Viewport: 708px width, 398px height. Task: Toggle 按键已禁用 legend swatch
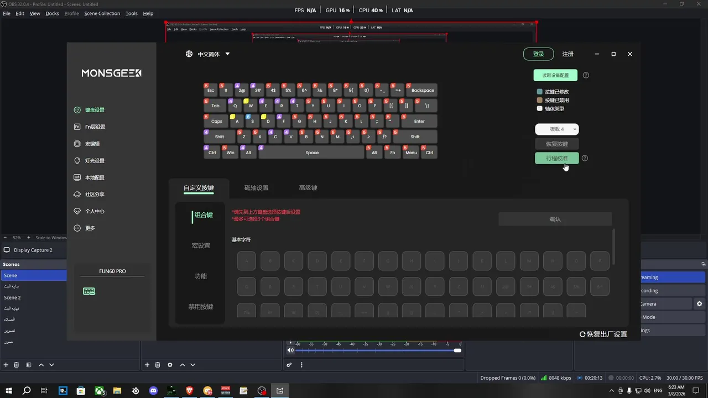point(540,100)
